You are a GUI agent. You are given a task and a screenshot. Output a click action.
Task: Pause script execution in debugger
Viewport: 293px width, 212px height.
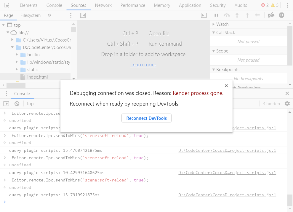(x=216, y=15)
